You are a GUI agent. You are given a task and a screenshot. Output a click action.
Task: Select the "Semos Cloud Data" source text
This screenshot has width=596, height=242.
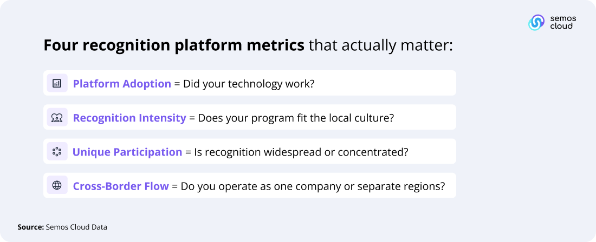[x=76, y=227]
